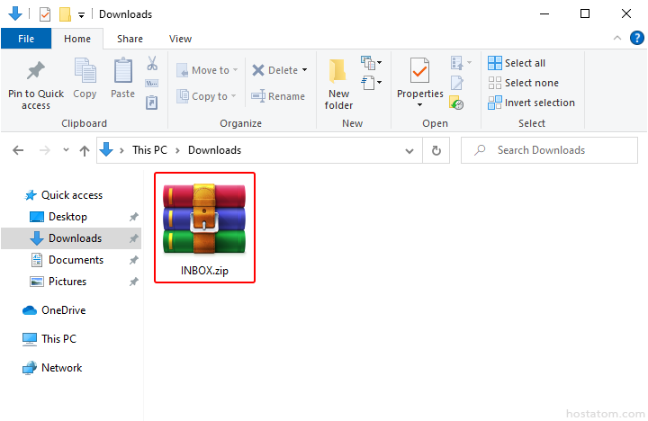Viewport: 648px width, 421px height.
Task: Open the Help question mark icon
Action: pos(637,38)
